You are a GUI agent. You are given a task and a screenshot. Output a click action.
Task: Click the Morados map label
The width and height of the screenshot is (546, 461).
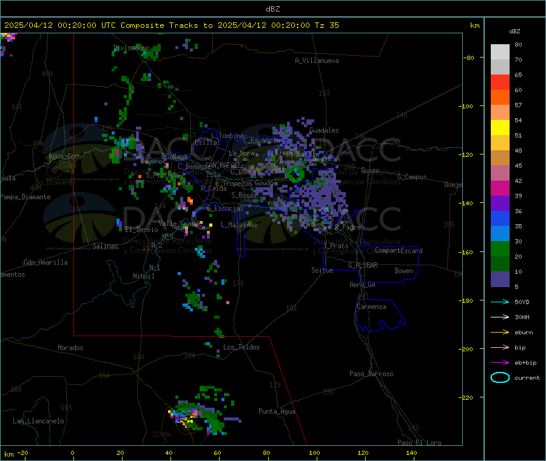(70, 348)
